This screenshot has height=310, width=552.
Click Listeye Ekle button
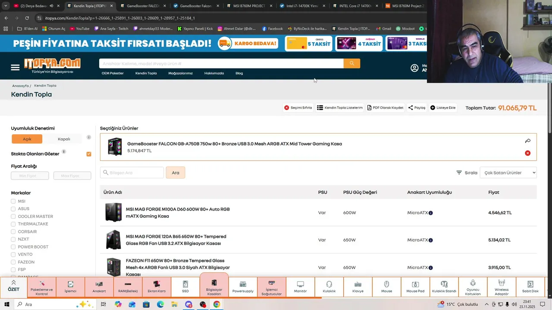coord(443,108)
